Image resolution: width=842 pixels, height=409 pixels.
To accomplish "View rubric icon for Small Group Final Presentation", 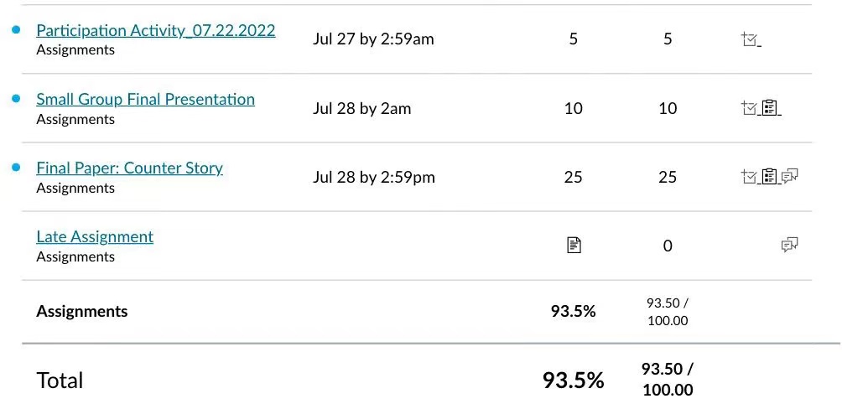I will [x=770, y=108].
